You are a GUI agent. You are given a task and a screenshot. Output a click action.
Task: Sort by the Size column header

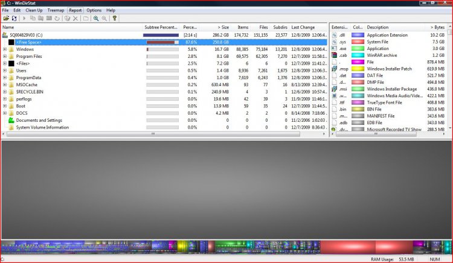coord(216,27)
